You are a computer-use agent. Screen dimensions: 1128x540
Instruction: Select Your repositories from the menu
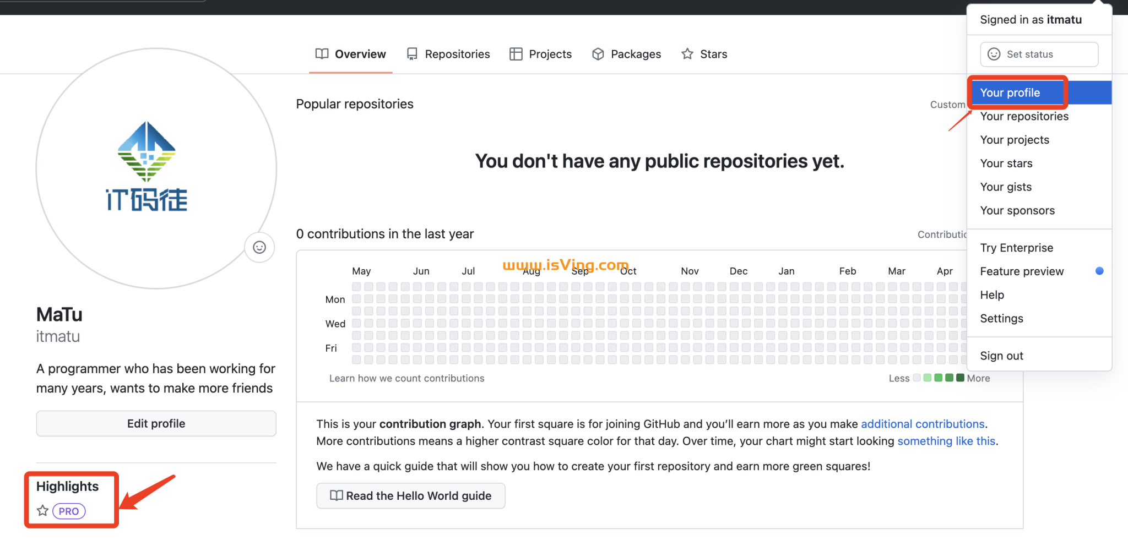[1024, 116]
